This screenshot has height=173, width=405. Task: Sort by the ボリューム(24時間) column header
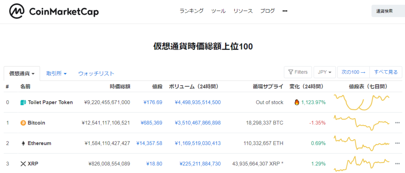(195, 86)
